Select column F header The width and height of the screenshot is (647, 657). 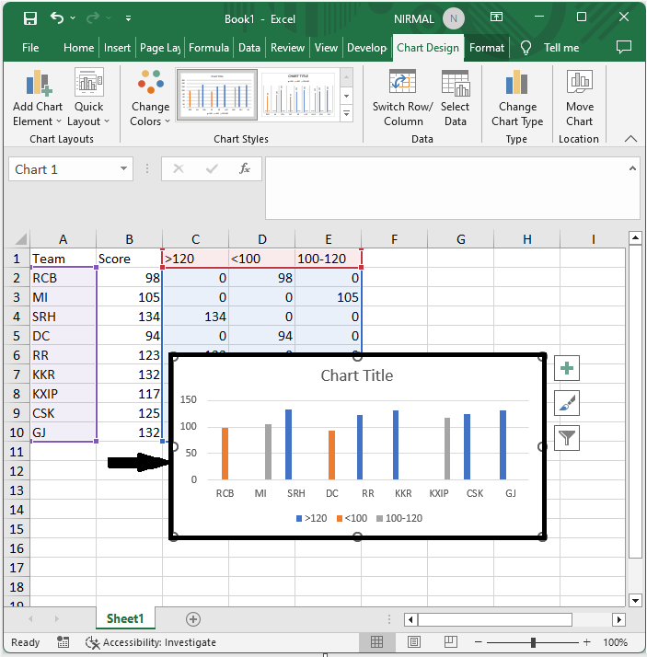coord(394,239)
